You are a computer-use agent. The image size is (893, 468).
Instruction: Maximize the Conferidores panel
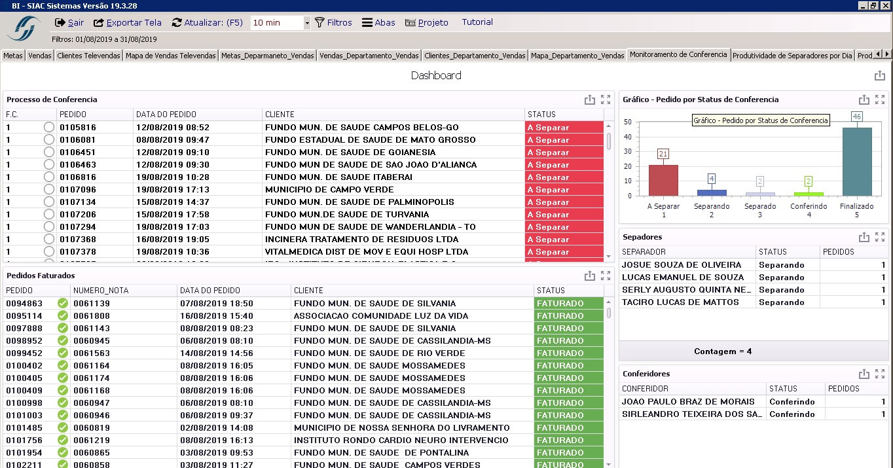[880, 374]
